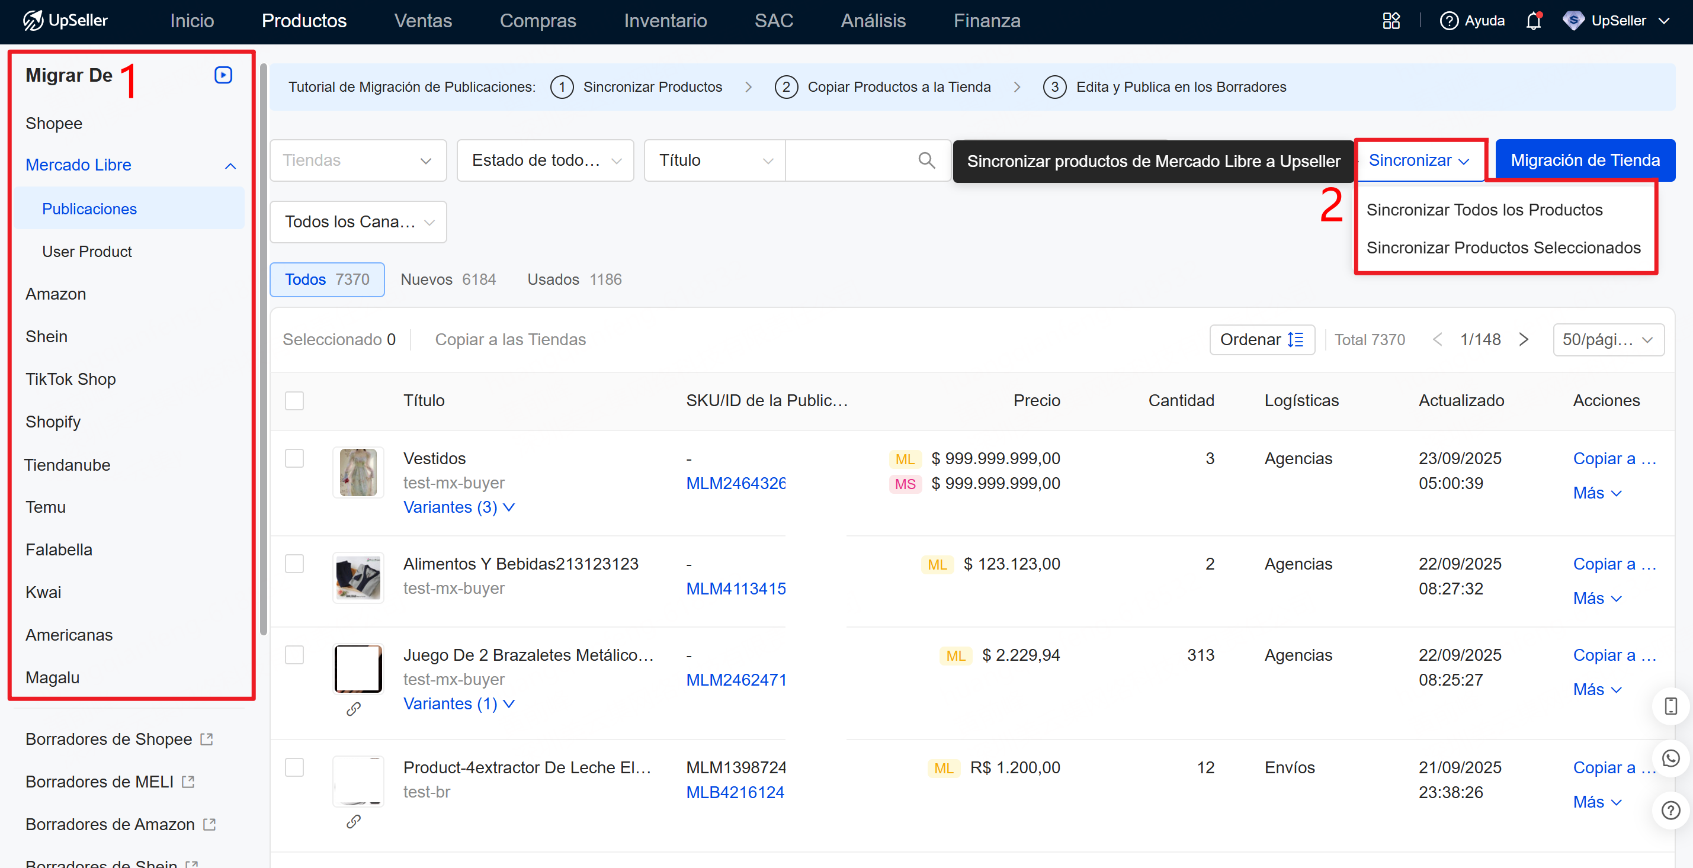Click the Vestidos product thumbnail
This screenshot has height=868, width=1693.
pyautogui.click(x=358, y=472)
